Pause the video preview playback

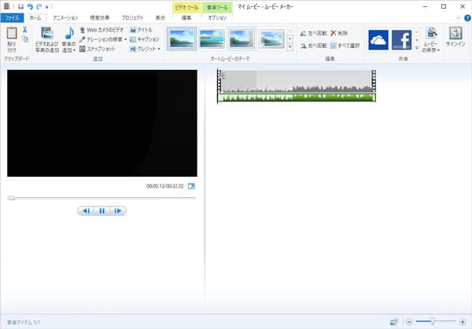(101, 210)
